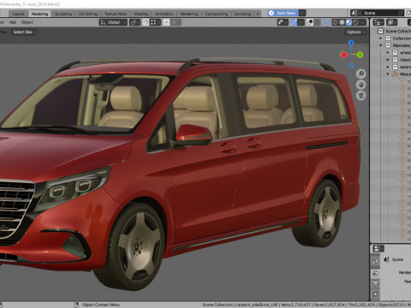This screenshot has height=308, width=411.
Task: Expand the exterior sub-collection in outliner
Action: pyautogui.click(x=388, y=67)
